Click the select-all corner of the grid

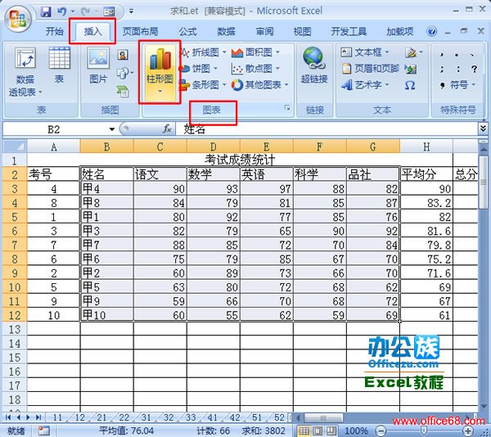tap(15, 146)
